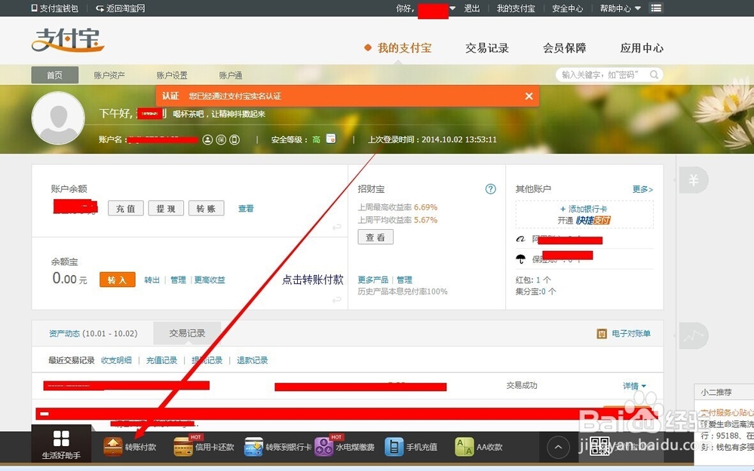
Task: Close the 认证 orange notification banner
Action: point(529,96)
